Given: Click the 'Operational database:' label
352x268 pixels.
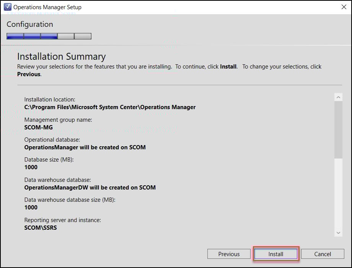Looking at the screenshot, I should click(52, 140).
